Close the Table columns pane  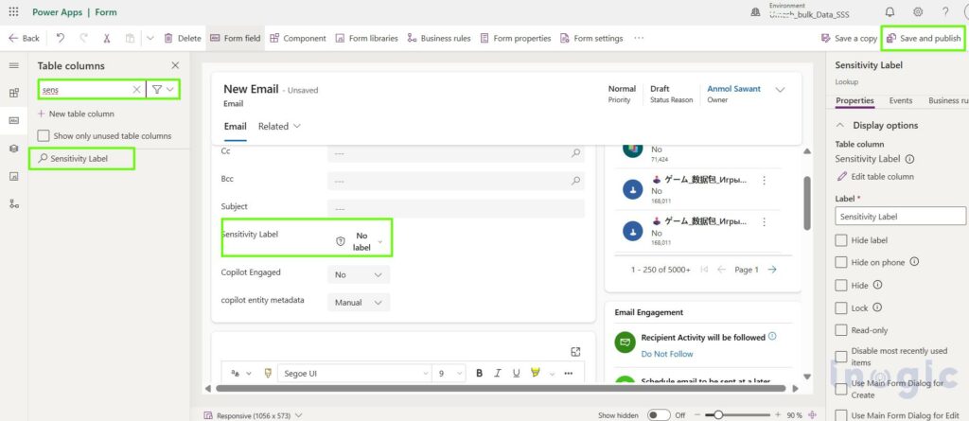(x=175, y=65)
